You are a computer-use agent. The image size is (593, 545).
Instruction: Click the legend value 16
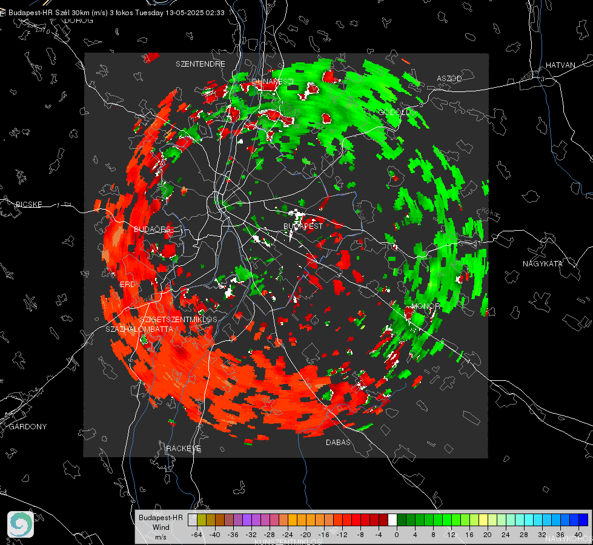(x=469, y=535)
